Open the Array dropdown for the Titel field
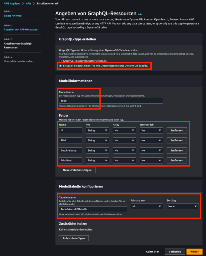Image resolution: width=206 pixels, height=256 pixels. (x=124, y=140)
